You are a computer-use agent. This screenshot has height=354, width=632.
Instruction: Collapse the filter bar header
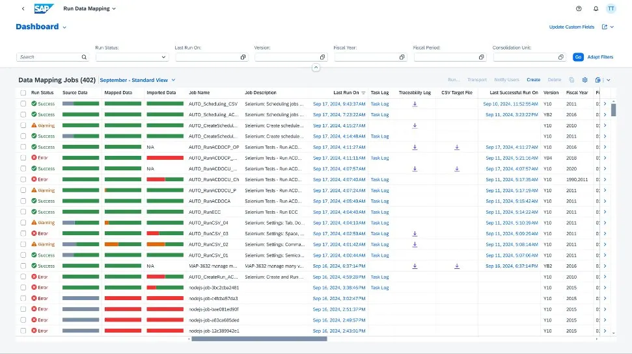[316, 68]
